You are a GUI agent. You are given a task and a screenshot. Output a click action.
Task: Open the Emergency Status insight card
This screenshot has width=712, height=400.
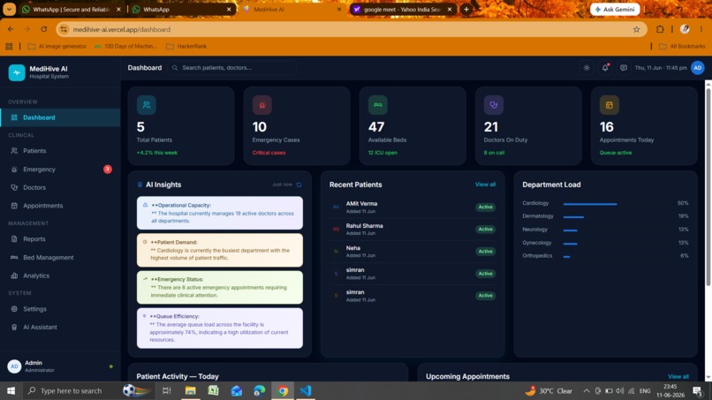point(220,287)
